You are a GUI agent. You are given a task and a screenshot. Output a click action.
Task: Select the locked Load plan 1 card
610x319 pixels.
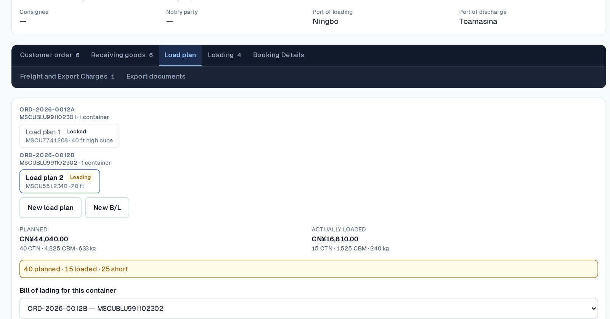69,136
